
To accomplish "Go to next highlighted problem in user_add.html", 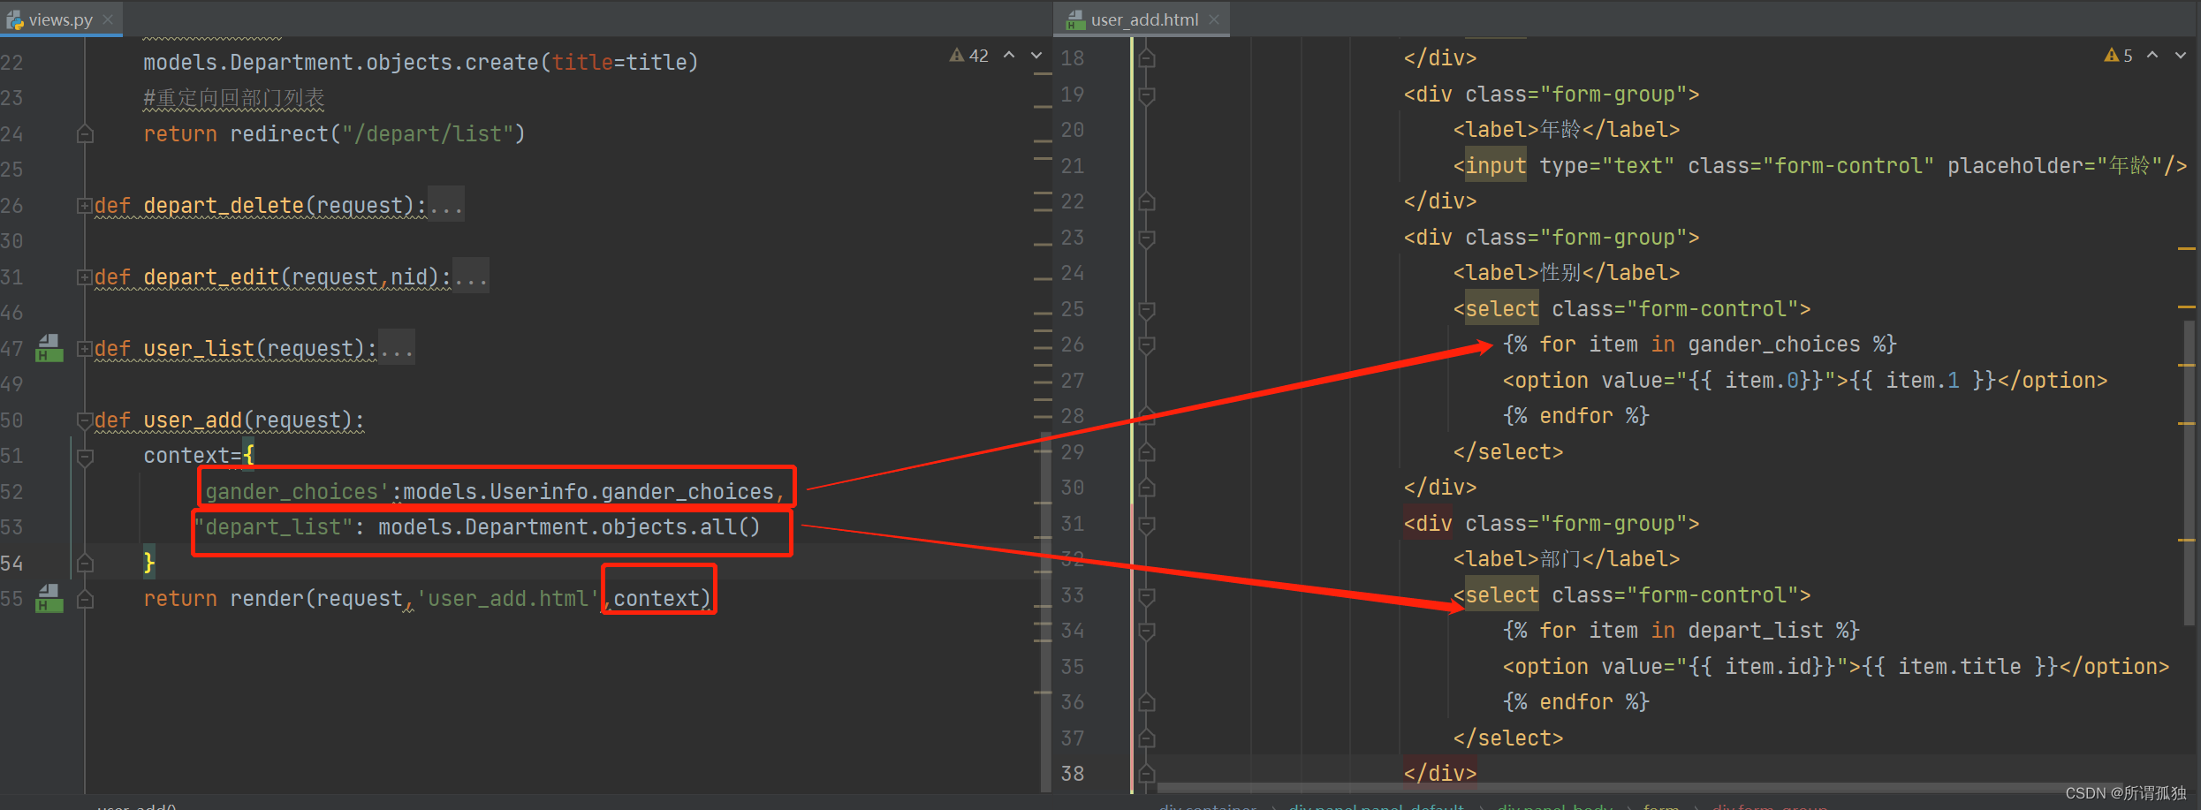I will pyautogui.click(x=2180, y=56).
